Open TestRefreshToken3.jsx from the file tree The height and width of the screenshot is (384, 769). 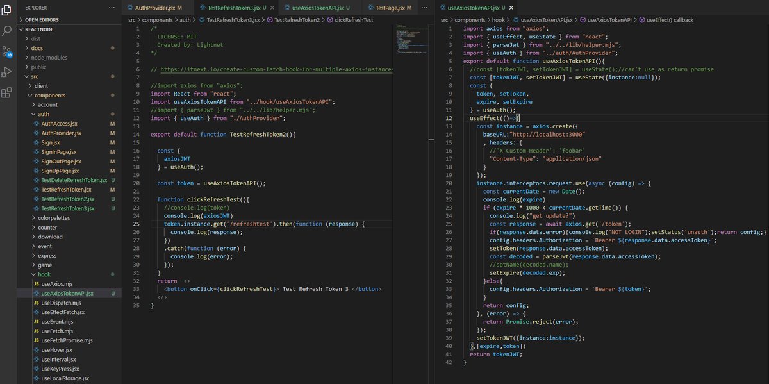coord(69,208)
